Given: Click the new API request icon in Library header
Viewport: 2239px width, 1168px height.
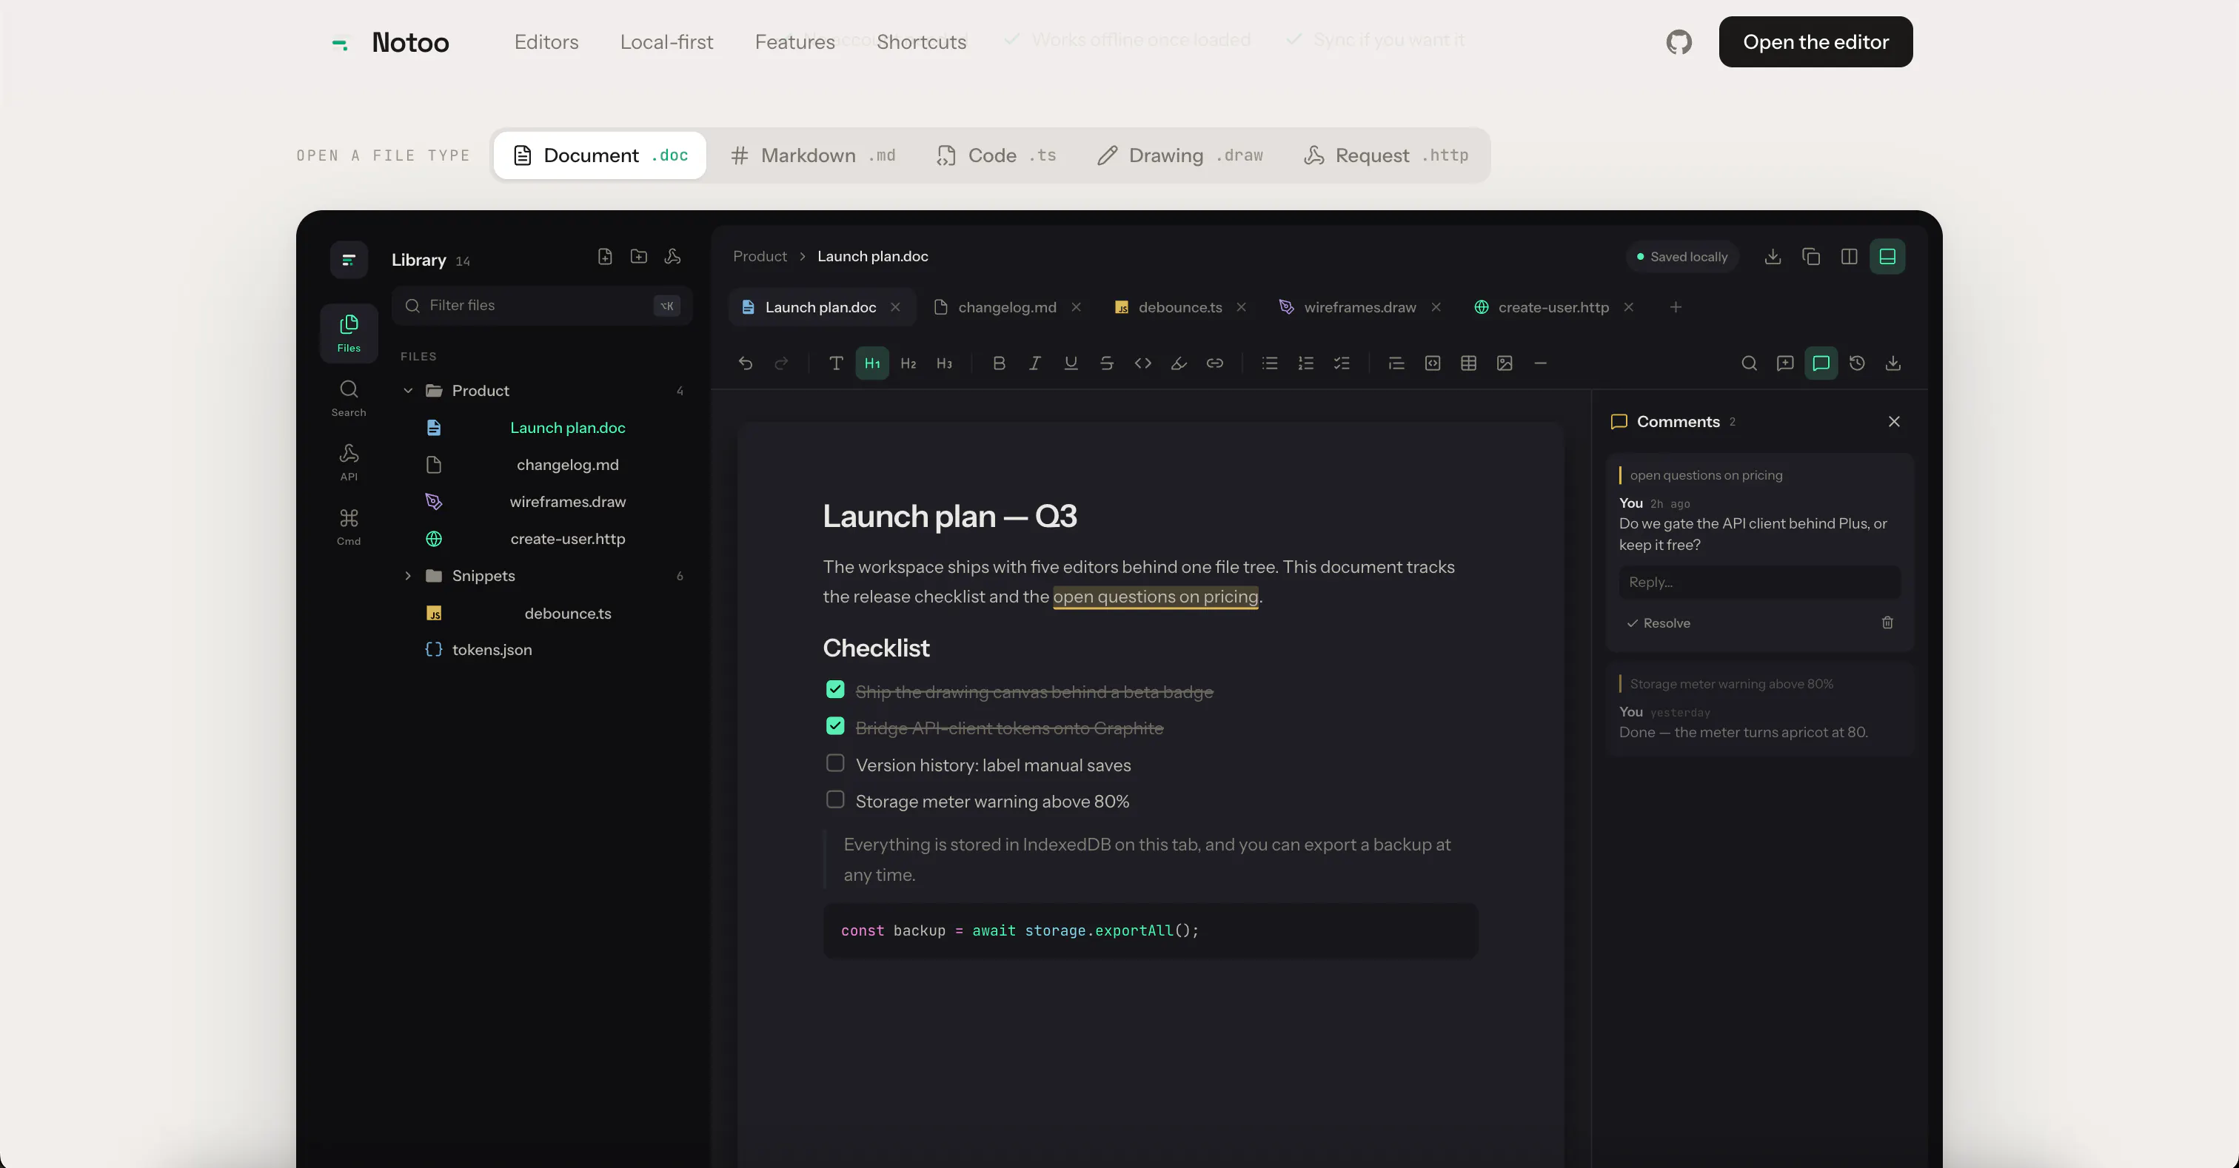Looking at the screenshot, I should (673, 256).
